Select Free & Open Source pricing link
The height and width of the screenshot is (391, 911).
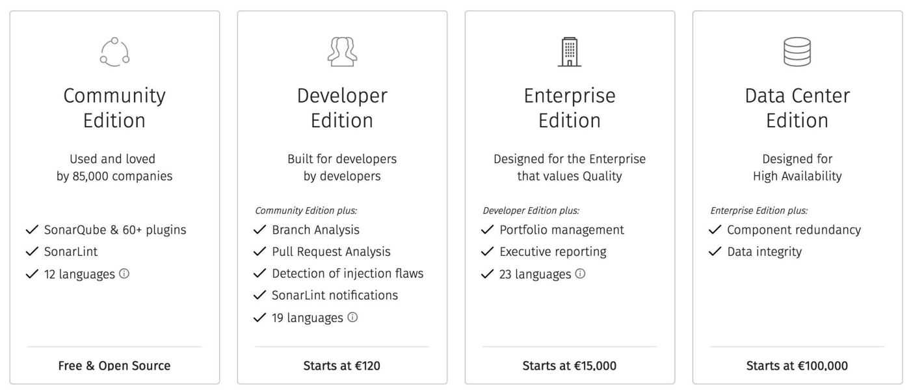pos(114,366)
